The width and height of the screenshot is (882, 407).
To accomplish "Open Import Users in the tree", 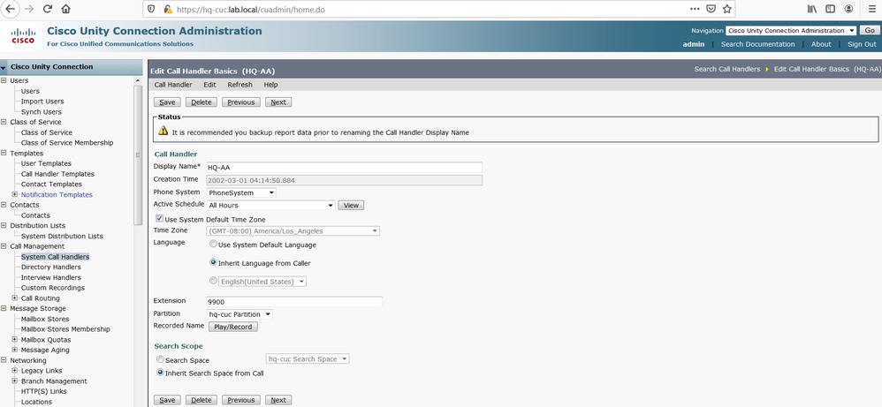I will pyautogui.click(x=42, y=102).
